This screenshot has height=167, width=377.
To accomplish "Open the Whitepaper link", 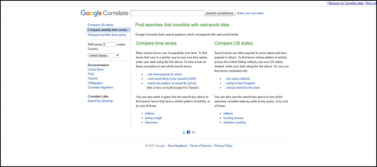I will tap(95, 83).
